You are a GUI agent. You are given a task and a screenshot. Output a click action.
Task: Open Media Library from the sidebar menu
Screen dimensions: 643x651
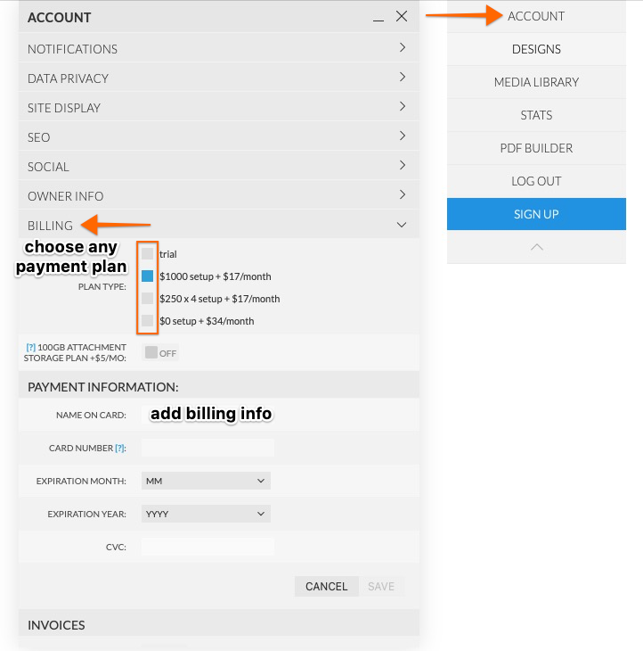536,82
